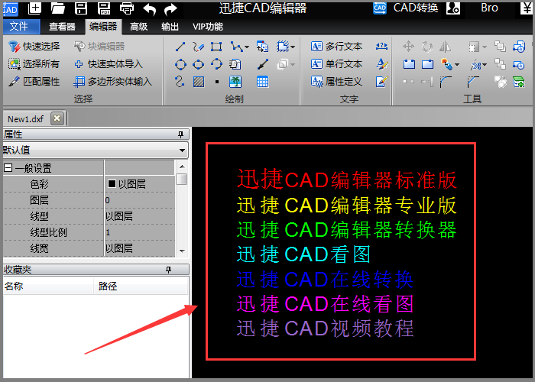Select the Ellipse drawing tool
This screenshot has height=382, width=535.
(x=198, y=64)
